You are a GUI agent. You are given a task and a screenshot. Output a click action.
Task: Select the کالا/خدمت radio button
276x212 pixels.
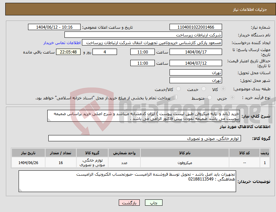(179, 89)
